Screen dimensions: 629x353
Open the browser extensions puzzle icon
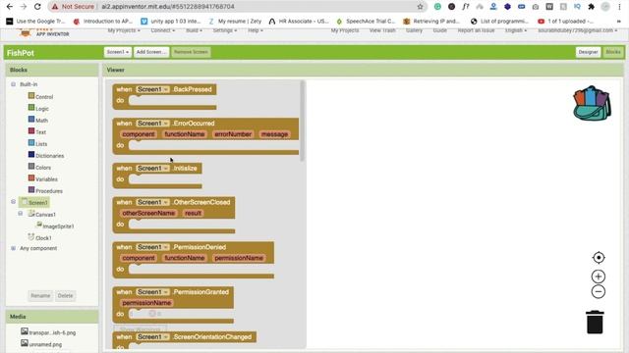(591, 7)
